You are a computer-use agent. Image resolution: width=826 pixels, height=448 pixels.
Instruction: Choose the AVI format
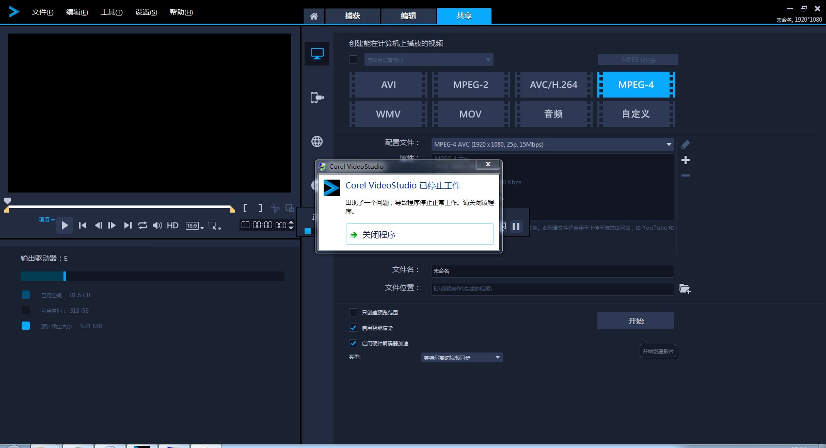pos(388,85)
